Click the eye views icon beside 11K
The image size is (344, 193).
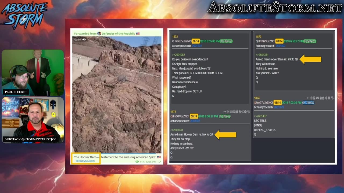(x=137, y=162)
